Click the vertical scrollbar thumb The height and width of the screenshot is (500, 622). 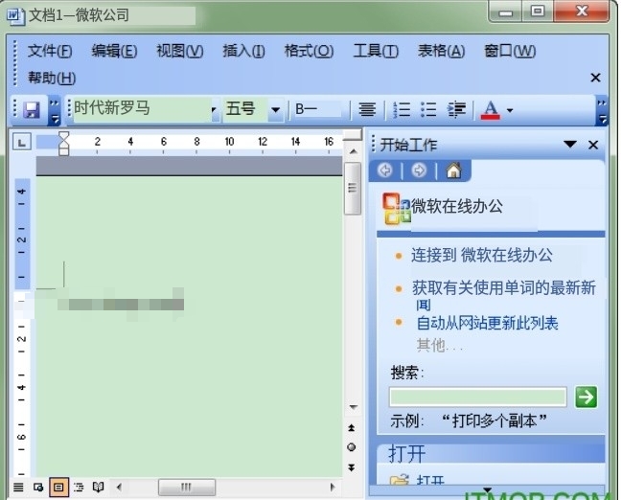pos(352,189)
